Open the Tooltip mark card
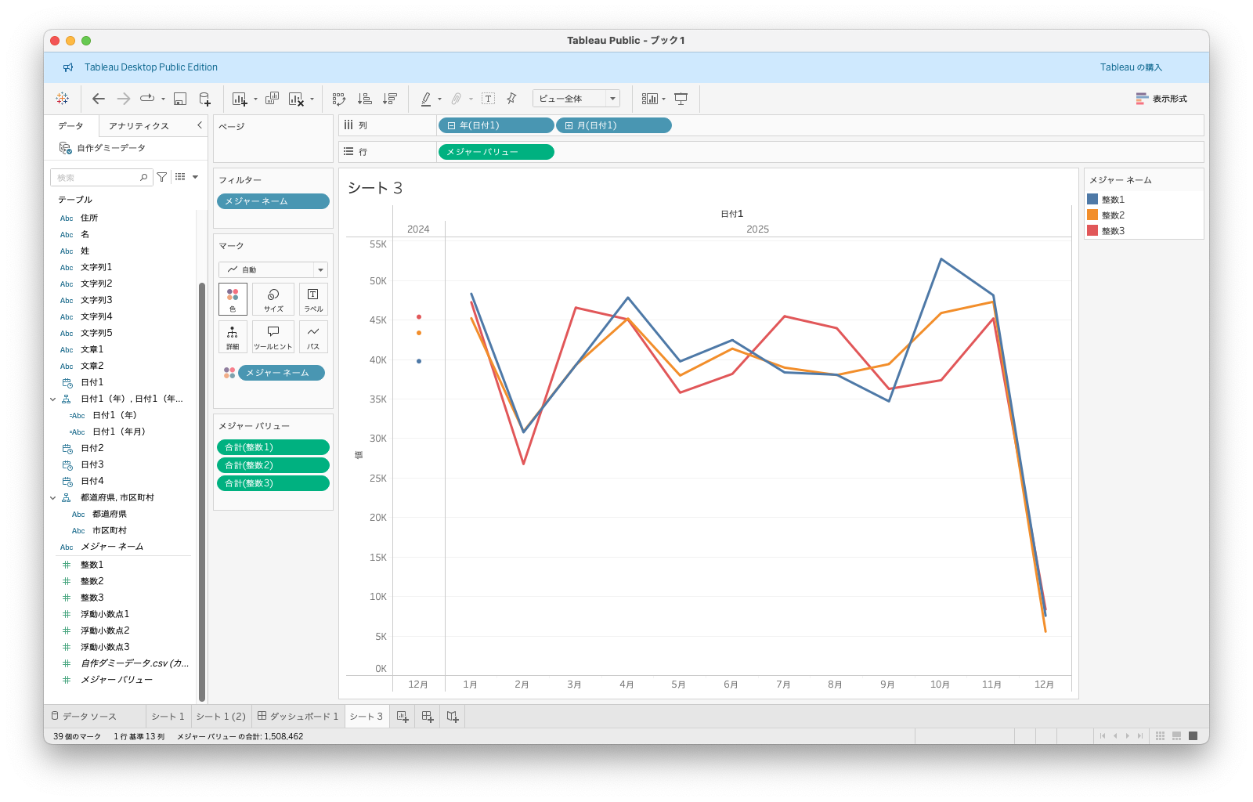Viewport: 1253px width, 802px height. (x=273, y=337)
